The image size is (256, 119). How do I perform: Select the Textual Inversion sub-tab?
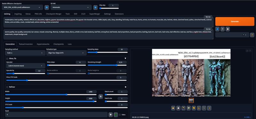tap(26, 44)
